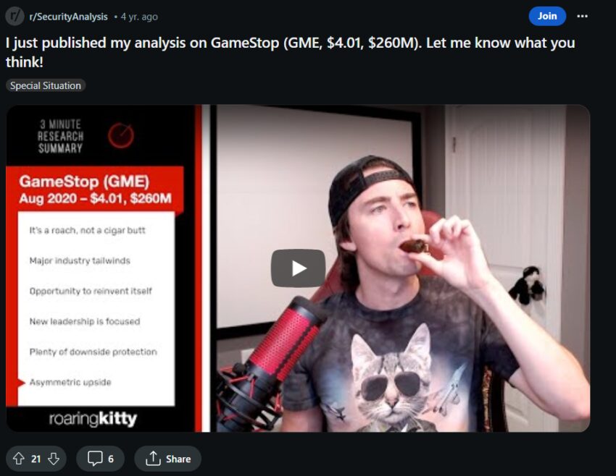
Task: Join the SecurityAnalysis community
Action: pos(547,16)
